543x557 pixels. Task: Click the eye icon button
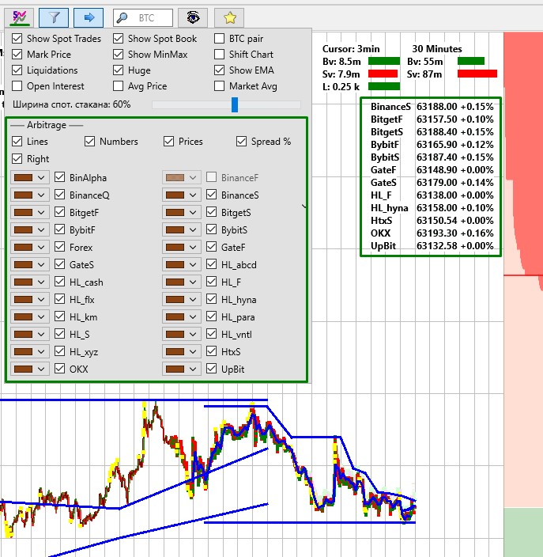(193, 17)
